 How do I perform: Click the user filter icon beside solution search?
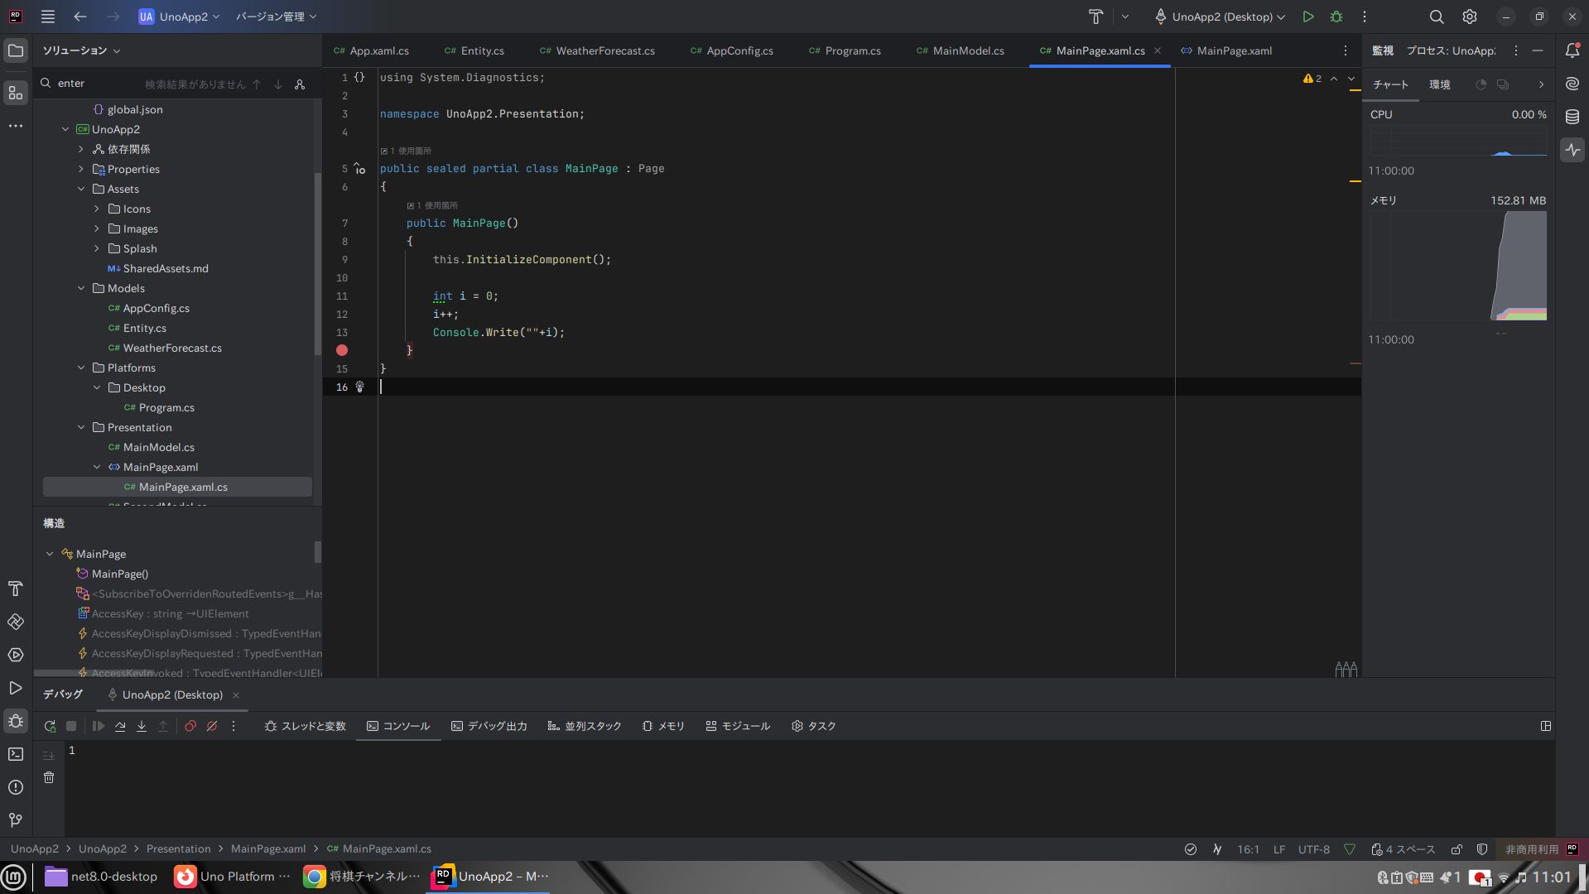click(300, 84)
